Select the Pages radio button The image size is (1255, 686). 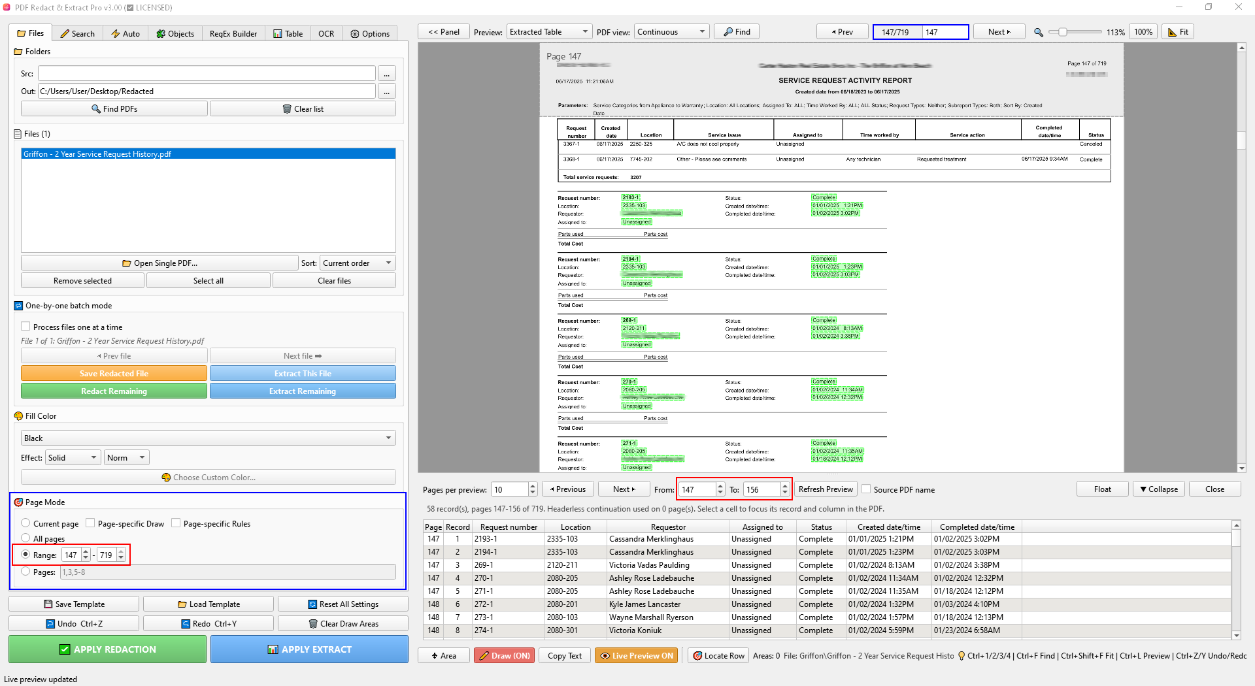(x=26, y=572)
